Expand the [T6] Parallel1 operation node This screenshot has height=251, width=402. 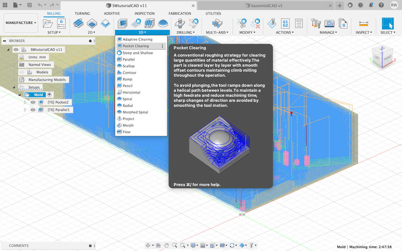pyautogui.click(x=25, y=110)
